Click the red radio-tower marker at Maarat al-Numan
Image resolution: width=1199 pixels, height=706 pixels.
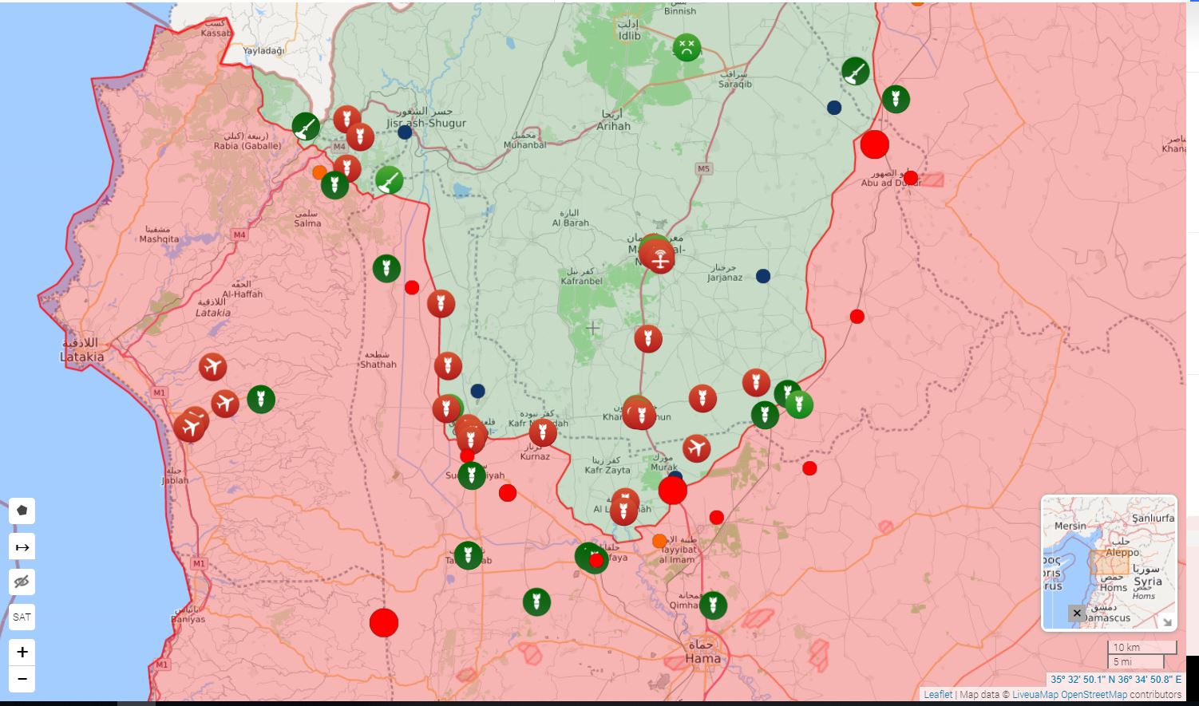pos(660,258)
